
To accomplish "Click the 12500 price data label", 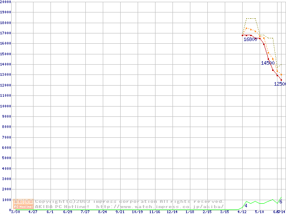I will (x=280, y=84).
